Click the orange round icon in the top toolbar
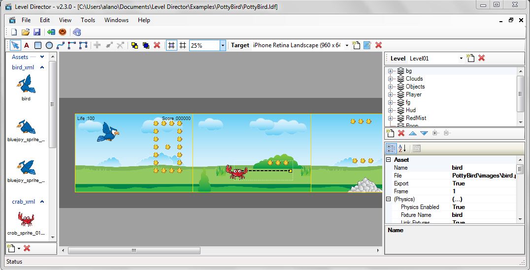 [63, 32]
